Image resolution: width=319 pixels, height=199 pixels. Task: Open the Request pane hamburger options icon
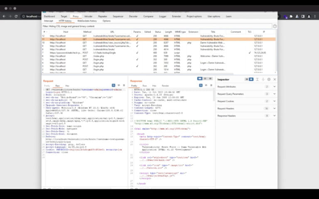click(124, 85)
